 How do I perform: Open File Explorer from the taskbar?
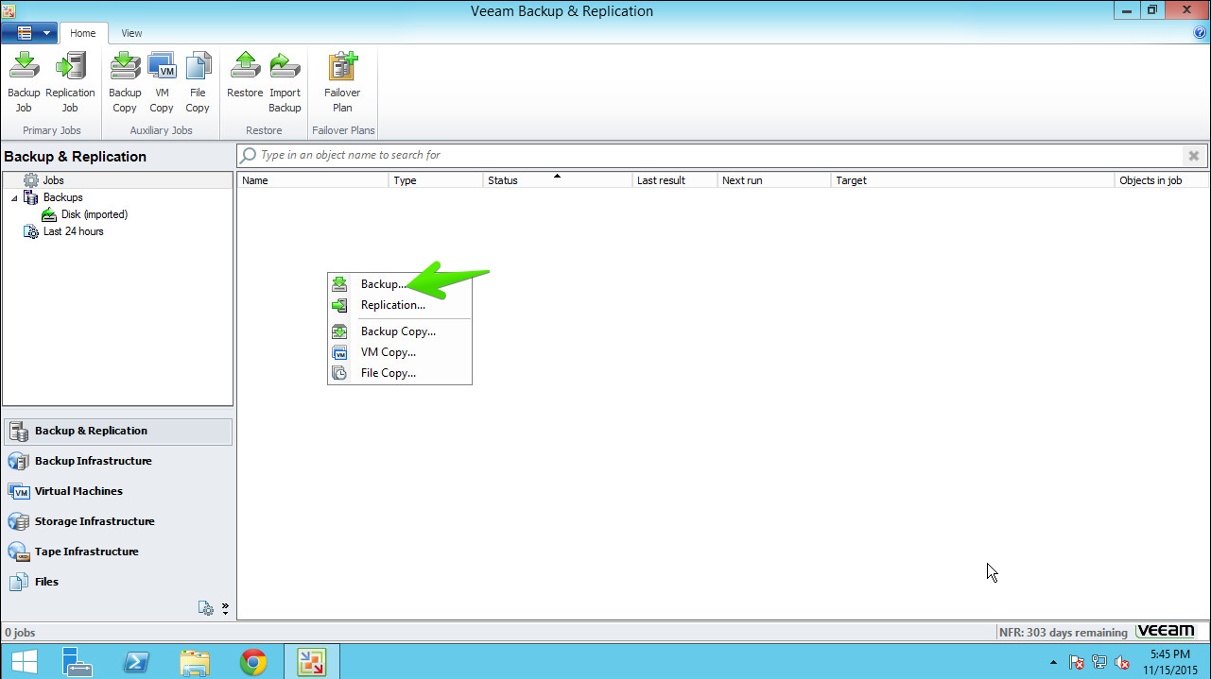195,661
